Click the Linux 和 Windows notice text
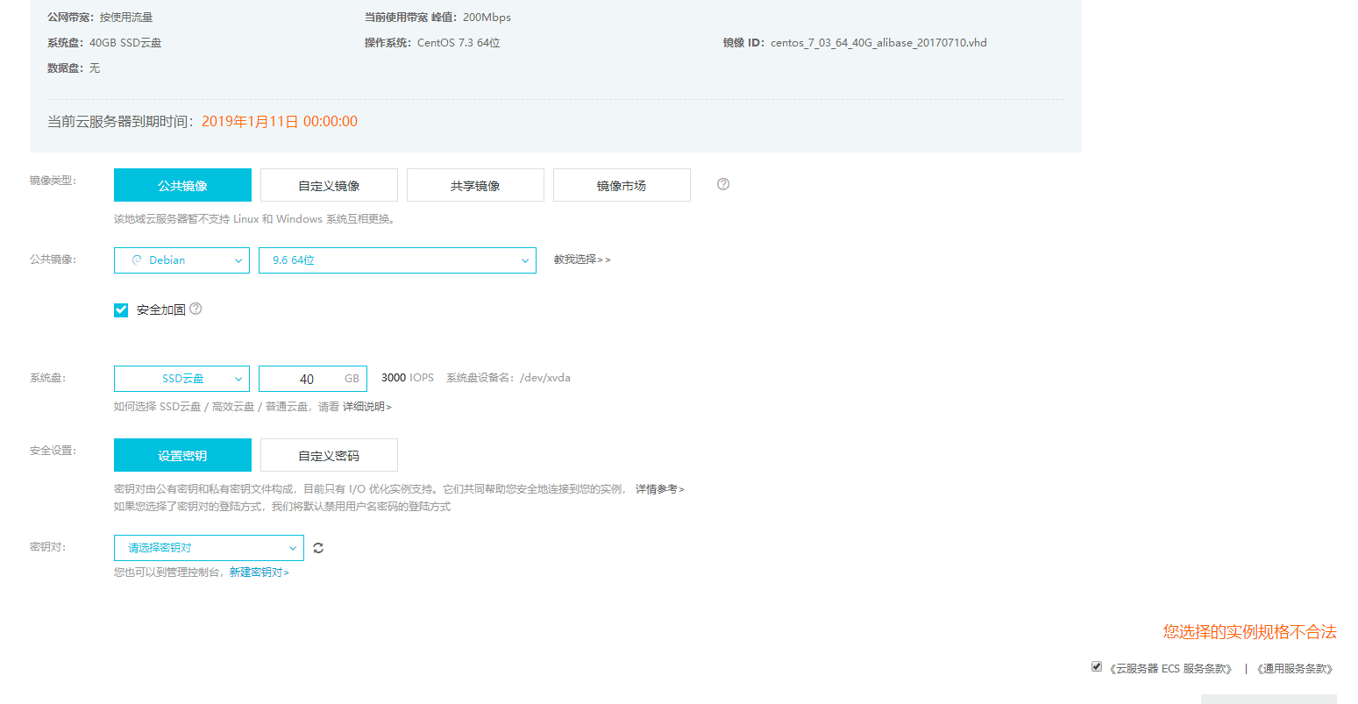 coord(255,219)
